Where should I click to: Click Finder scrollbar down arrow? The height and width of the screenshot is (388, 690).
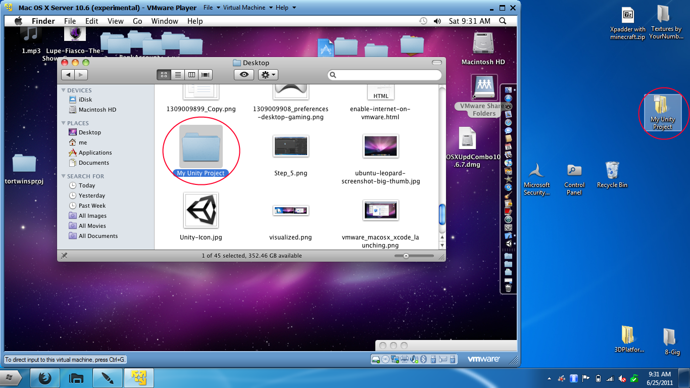[x=442, y=245]
